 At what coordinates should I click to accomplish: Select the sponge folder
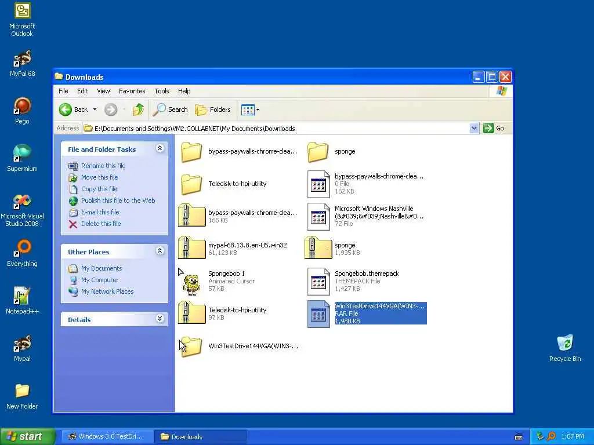pos(331,152)
